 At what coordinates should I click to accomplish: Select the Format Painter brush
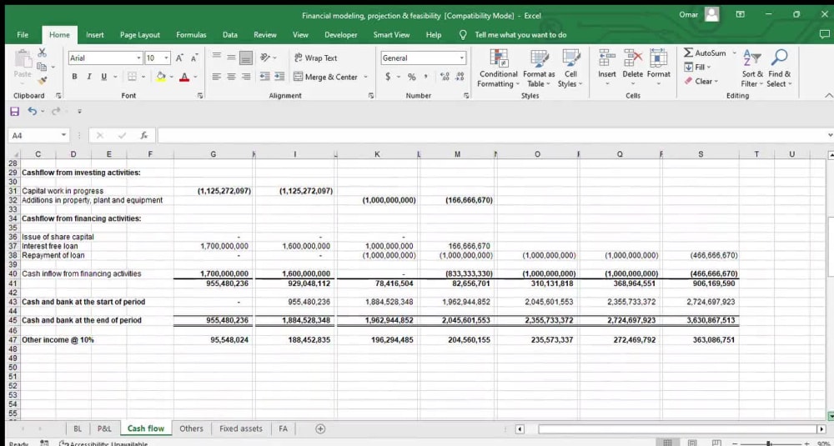coord(42,80)
